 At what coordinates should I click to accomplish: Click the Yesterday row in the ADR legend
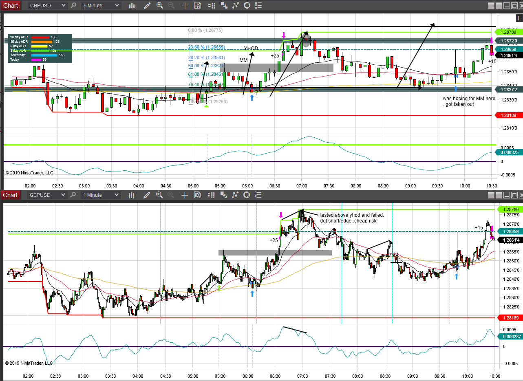coord(40,55)
